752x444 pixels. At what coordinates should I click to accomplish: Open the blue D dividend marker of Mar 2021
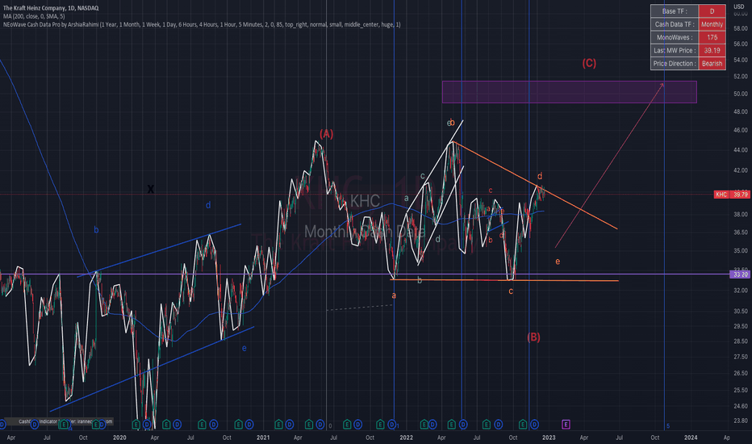click(289, 425)
